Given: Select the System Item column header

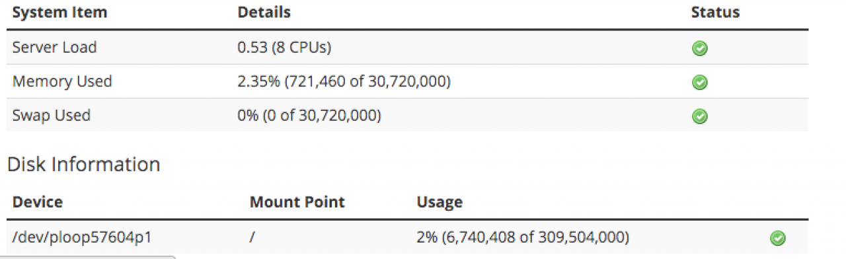Looking at the screenshot, I should 59,13.
